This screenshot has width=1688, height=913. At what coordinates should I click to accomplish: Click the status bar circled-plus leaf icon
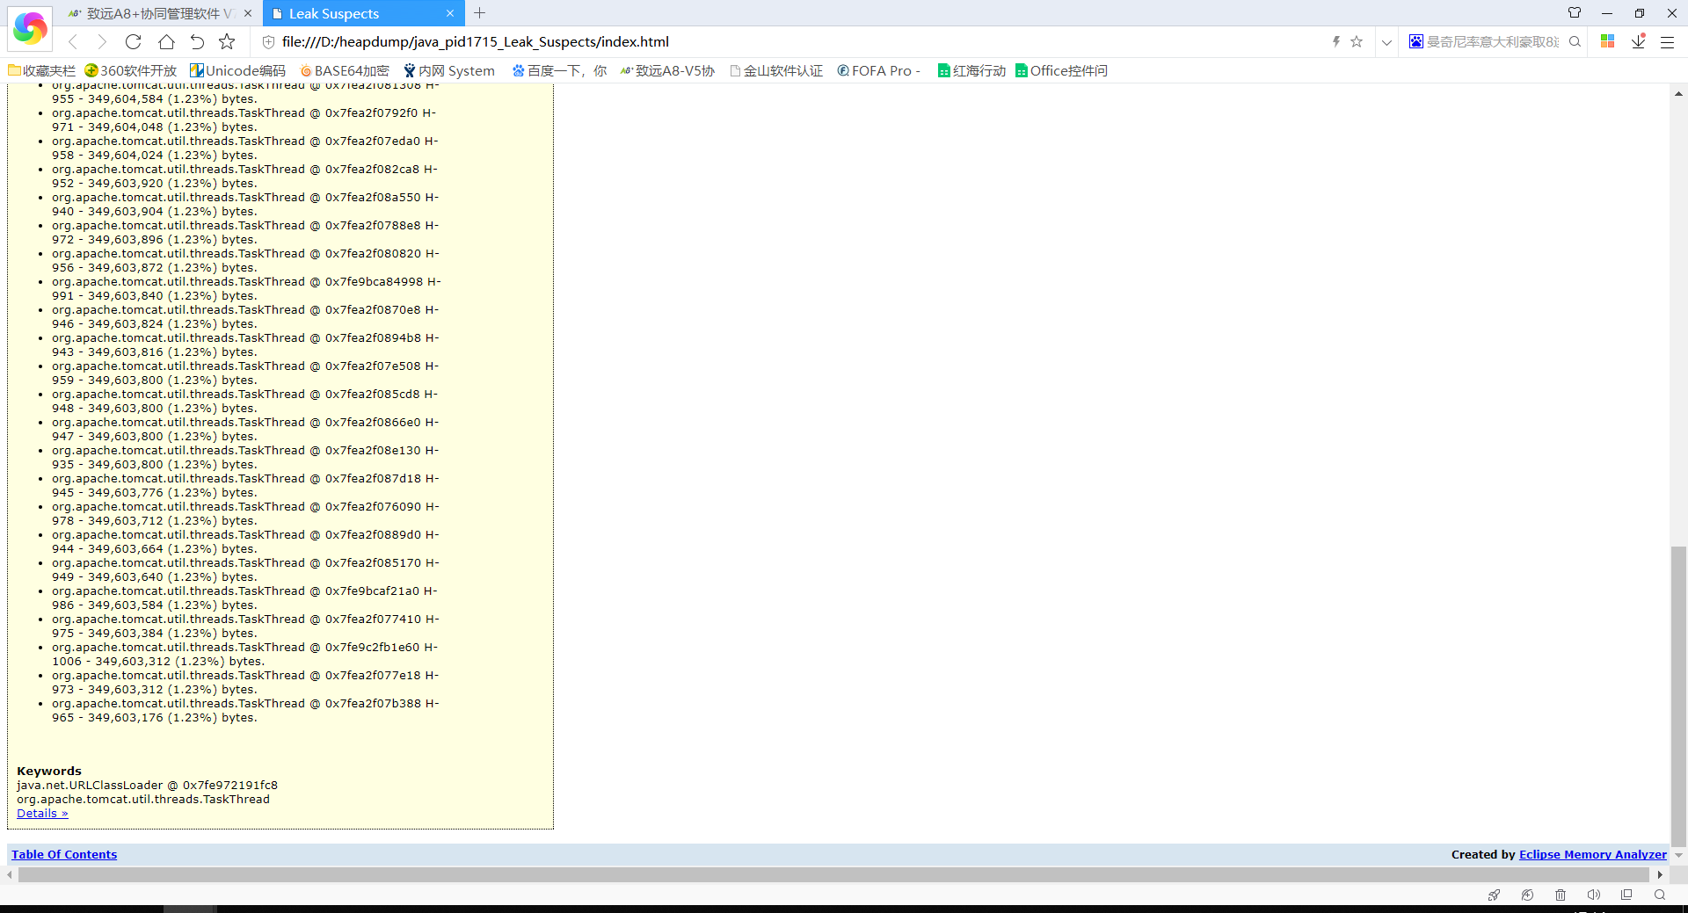coord(1527,895)
